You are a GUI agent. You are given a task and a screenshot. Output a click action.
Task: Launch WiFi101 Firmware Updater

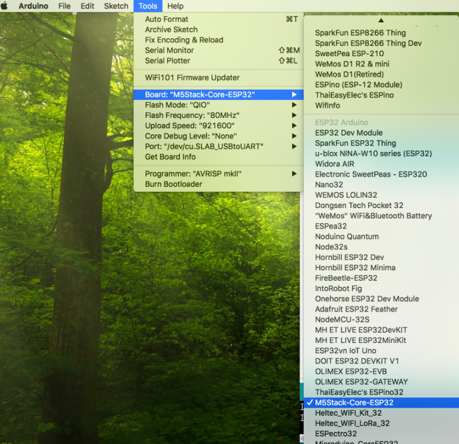pos(219,77)
